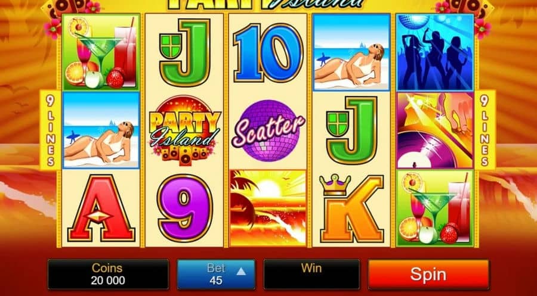Tap the DJ vinyl record symbol

(x=435, y=130)
